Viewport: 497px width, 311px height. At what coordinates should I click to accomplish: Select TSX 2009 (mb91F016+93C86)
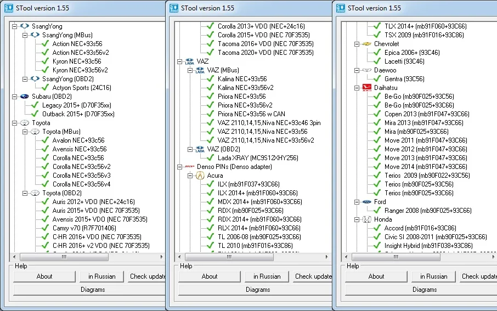click(424, 35)
